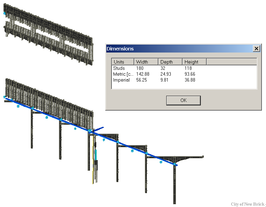Image resolution: width=266 pixels, height=207 pixels.
Task: Close the Dimensions dialog with the X button
Action: pyautogui.click(x=256, y=49)
